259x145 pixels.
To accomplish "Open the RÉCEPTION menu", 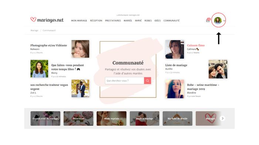I will pyautogui.click(x=96, y=21).
